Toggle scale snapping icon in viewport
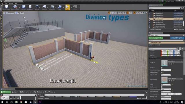Screen dimensions: 185x104 (134, 13)
